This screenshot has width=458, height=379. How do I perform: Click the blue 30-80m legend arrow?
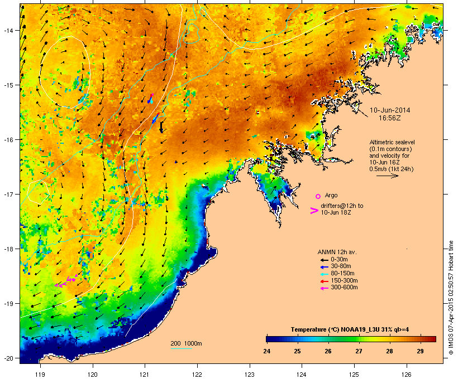[x=324, y=267]
